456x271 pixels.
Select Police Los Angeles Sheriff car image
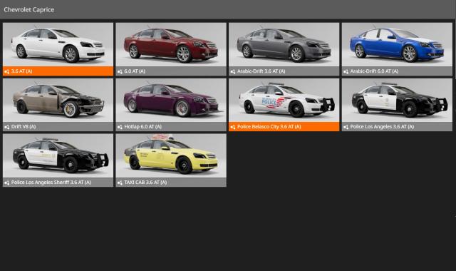pyautogui.click(x=58, y=155)
